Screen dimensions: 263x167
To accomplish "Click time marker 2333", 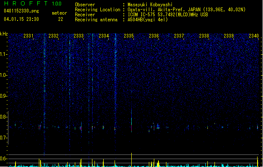I will (x=79, y=36).
